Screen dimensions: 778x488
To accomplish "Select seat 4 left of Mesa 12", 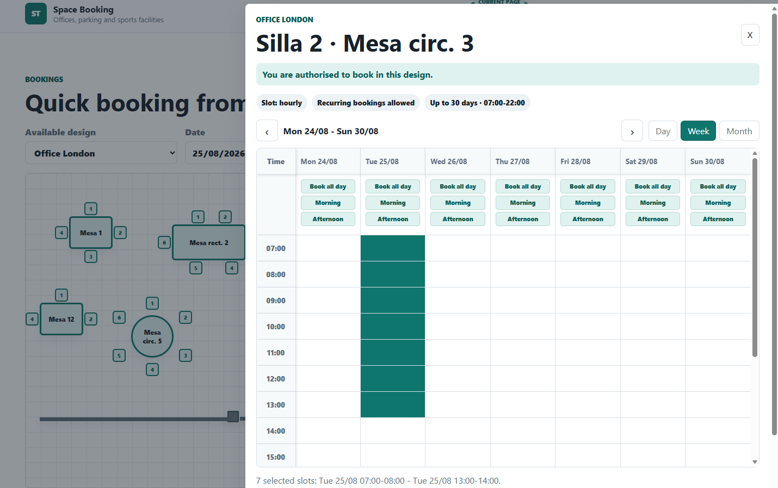I will pos(32,319).
